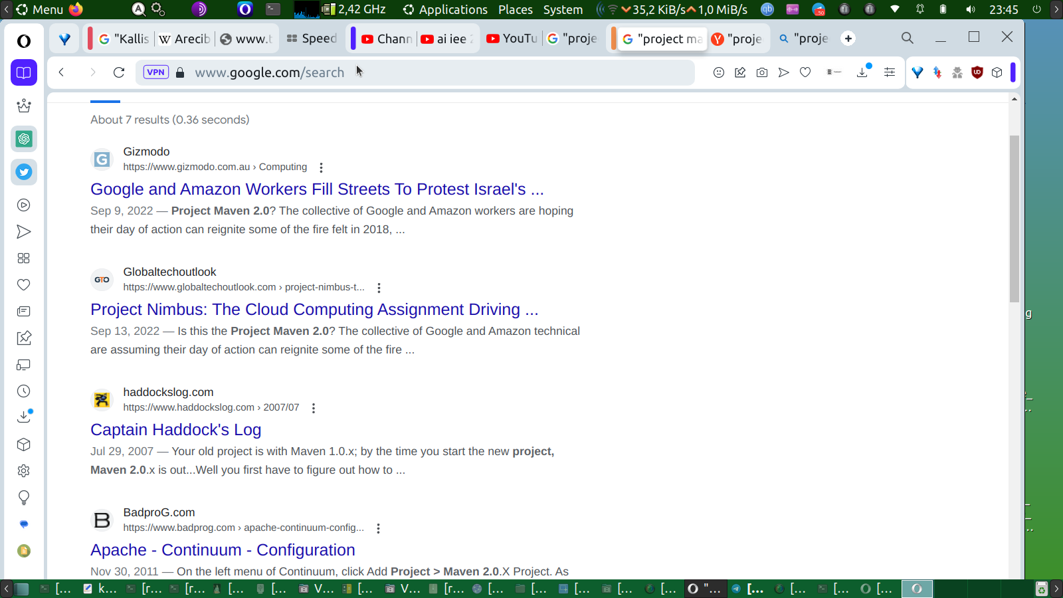Switch to the Speed Dial tab
This screenshot has width=1063, height=598.
(312, 39)
